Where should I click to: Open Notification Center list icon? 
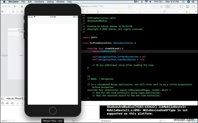193,2
